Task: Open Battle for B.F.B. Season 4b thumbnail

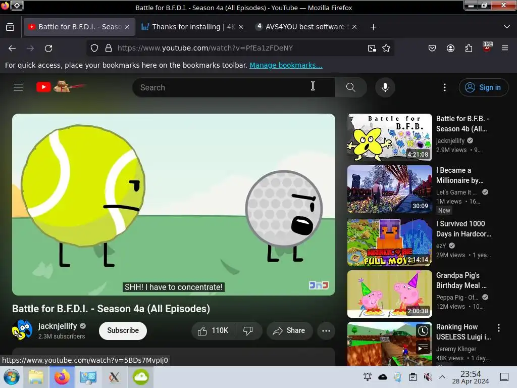Action: pyautogui.click(x=389, y=137)
